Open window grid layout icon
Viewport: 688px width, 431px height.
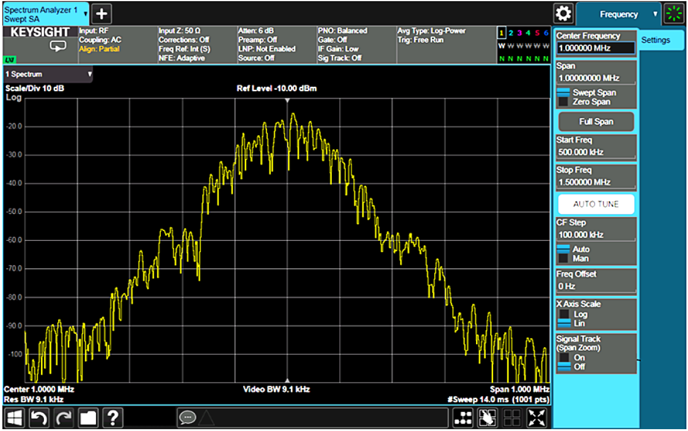pos(512,418)
